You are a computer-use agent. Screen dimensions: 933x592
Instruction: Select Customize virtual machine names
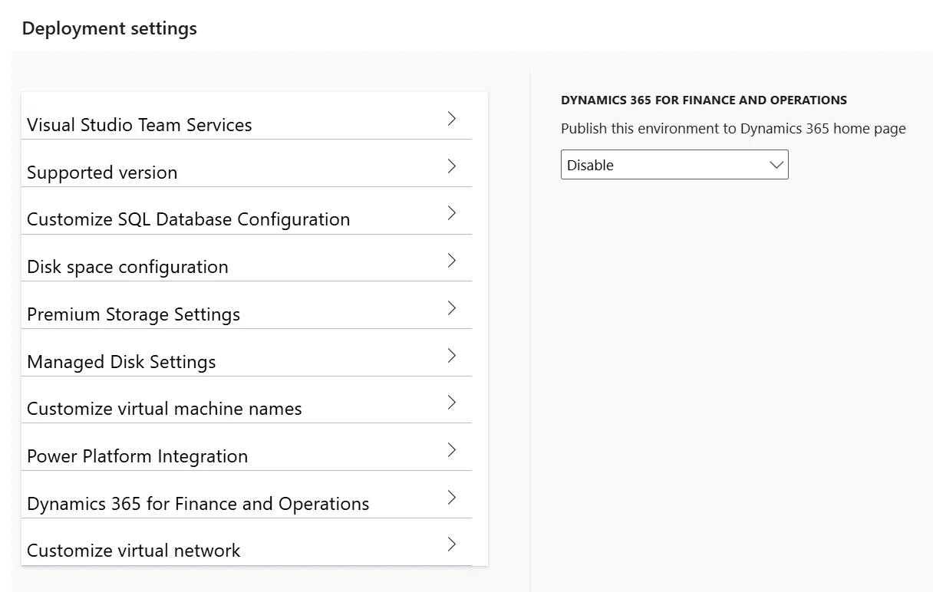point(246,401)
